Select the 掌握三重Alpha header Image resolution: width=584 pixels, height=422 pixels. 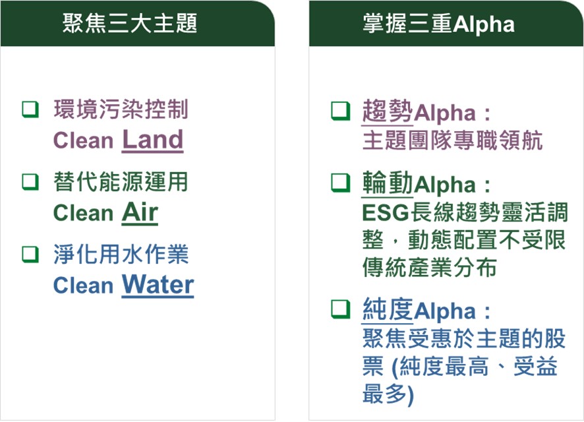[439, 24]
